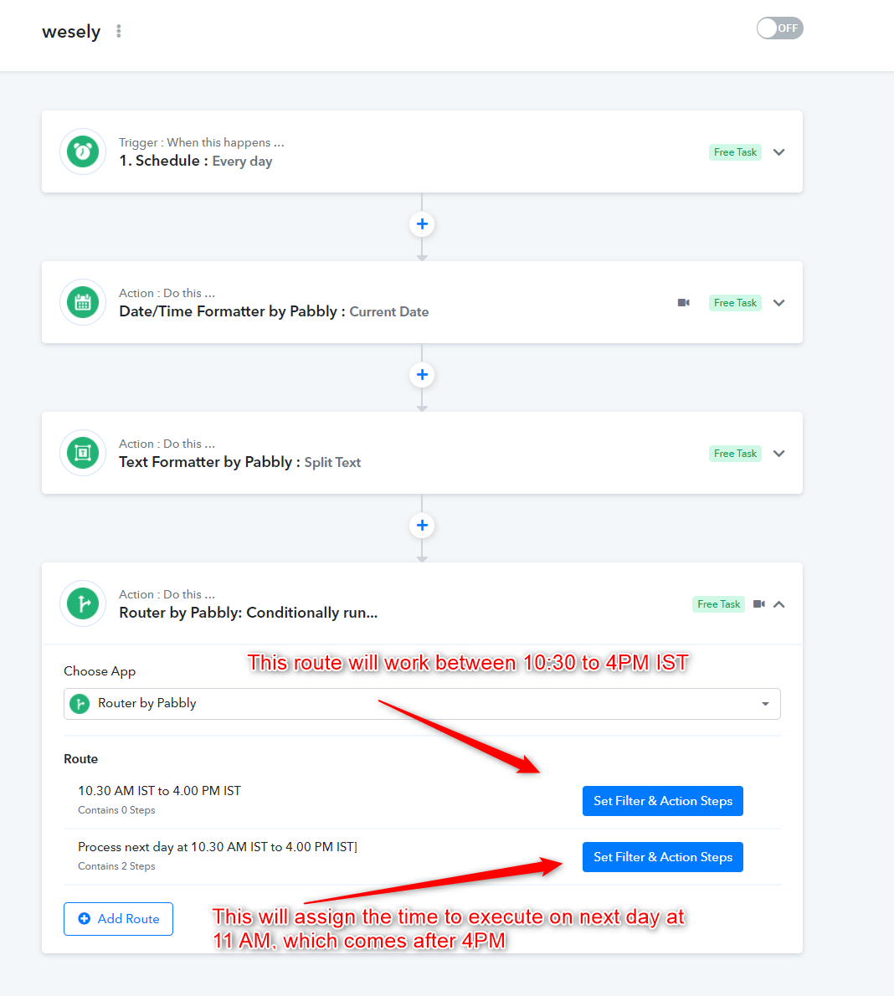Click Text Formatter by Pabbly : Split Text title
The width and height of the screenshot is (894, 996).
[x=239, y=462]
